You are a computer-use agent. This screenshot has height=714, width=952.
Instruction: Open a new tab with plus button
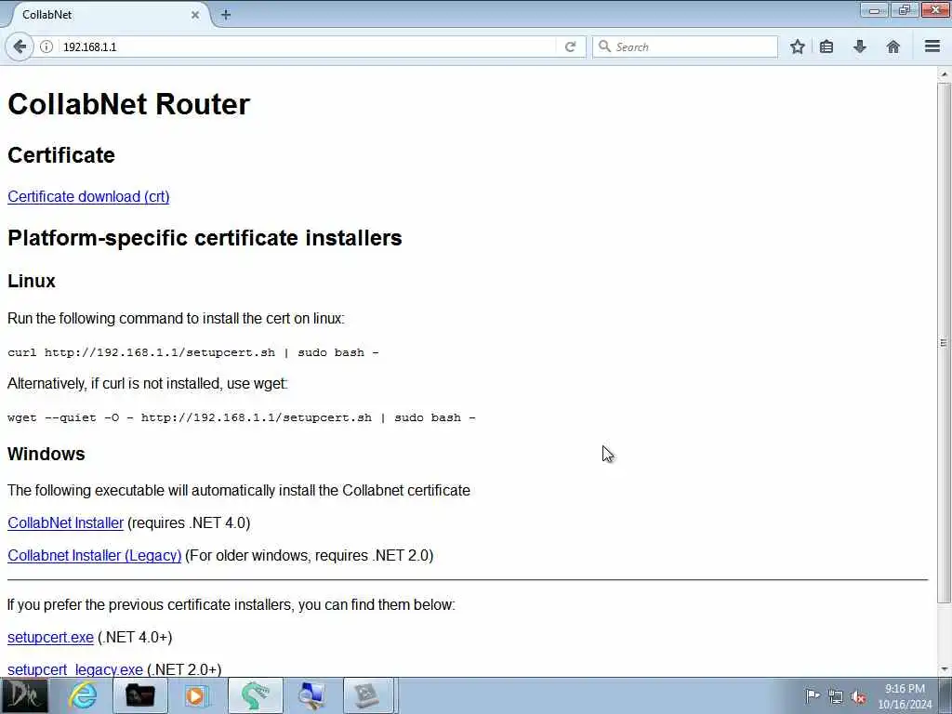click(226, 15)
